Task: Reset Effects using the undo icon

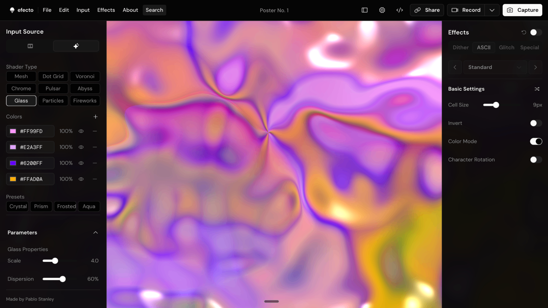Action: click(523, 32)
